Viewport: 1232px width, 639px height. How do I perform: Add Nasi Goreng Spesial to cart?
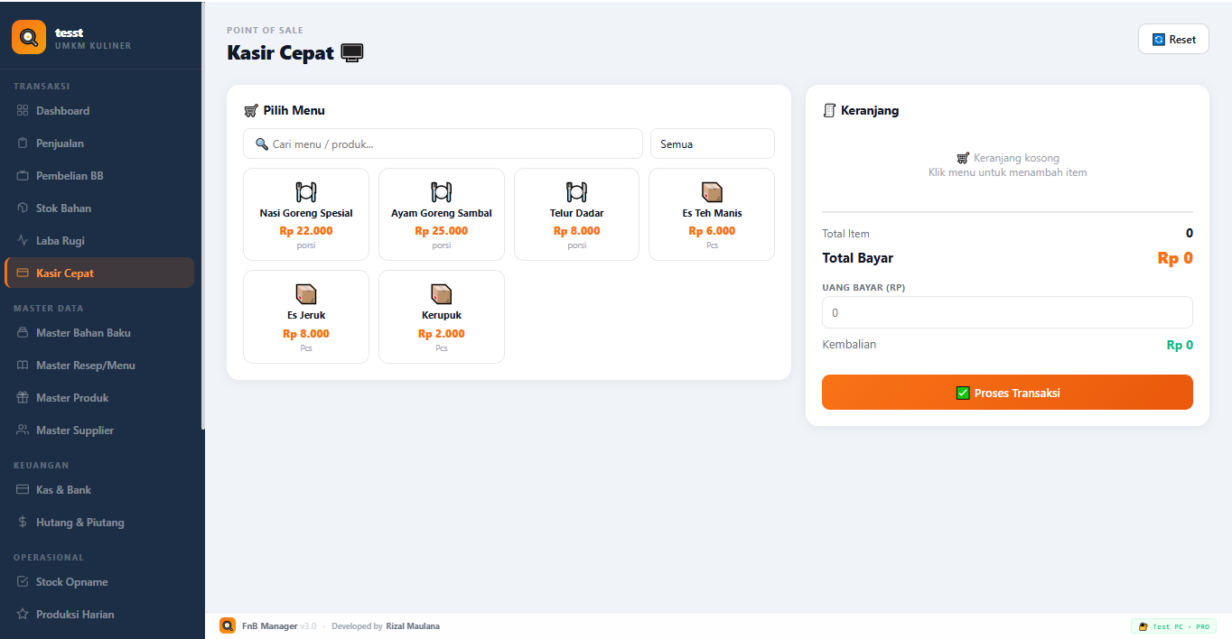pyautogui.click(x=306, y=214)
